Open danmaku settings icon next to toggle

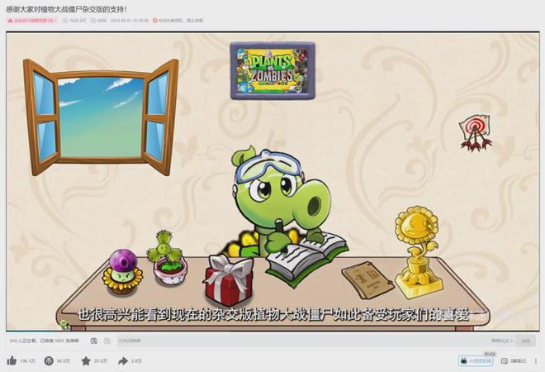[x=107, y=341]
